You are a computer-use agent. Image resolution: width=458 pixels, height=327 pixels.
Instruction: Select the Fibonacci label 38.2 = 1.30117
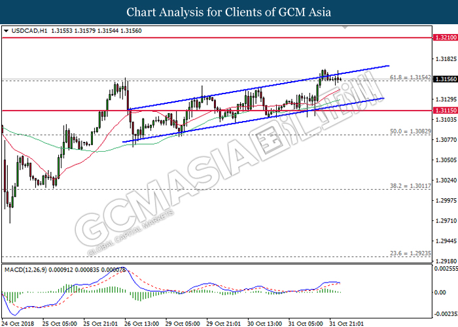[x=410, y=186]
